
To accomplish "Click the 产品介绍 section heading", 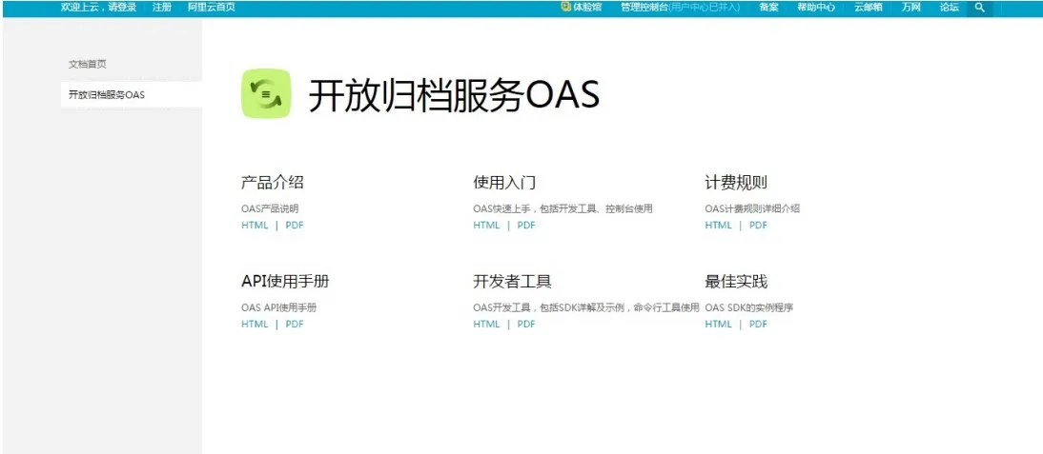I will 273,183.
